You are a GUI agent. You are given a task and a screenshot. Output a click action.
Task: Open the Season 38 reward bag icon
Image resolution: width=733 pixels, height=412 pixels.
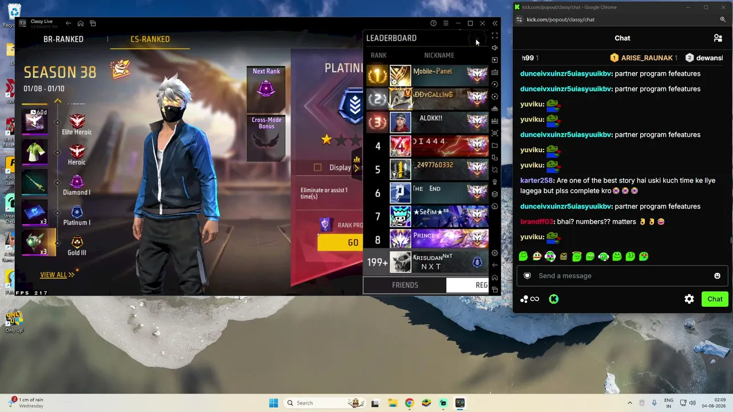pyautogui.click(x=120, y=70)
